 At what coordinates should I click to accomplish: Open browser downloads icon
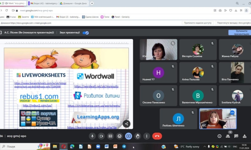coord(236,10)
